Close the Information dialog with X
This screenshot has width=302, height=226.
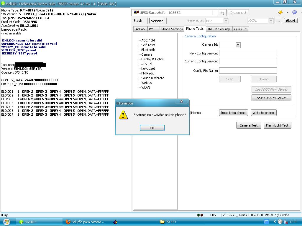pos(181,101)
